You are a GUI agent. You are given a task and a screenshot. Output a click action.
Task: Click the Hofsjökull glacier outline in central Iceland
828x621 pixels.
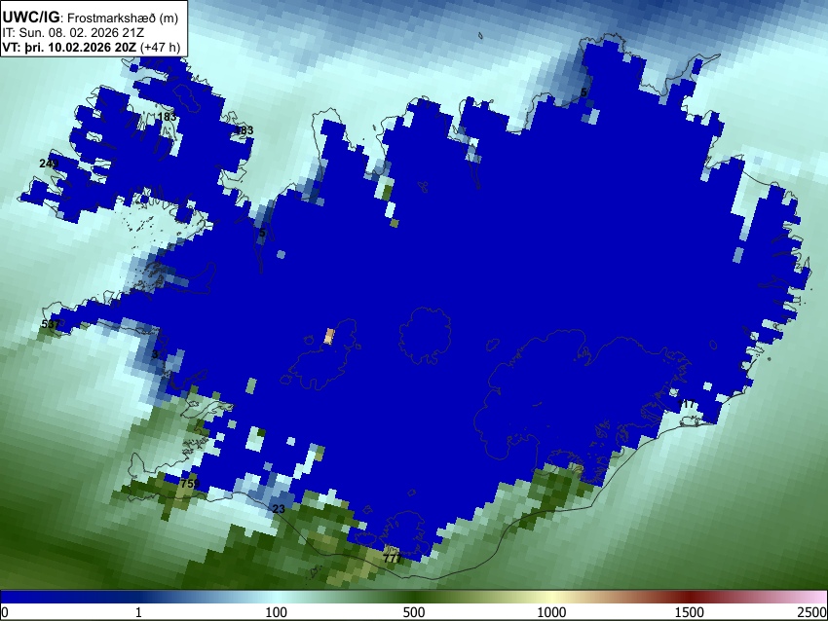point(425,336)
